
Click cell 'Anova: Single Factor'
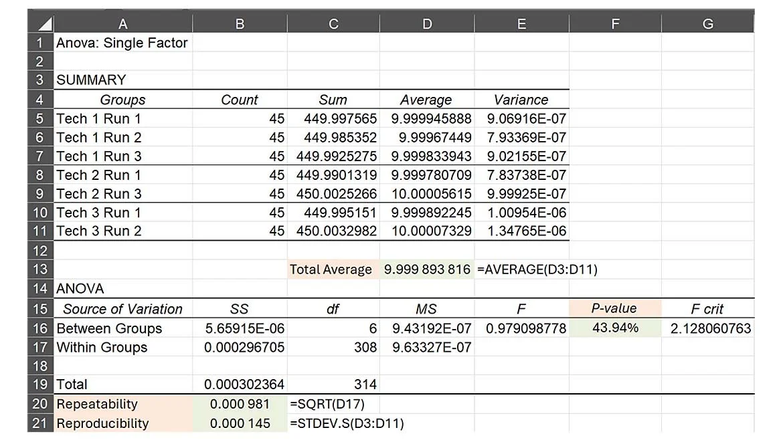coord(123,42)
